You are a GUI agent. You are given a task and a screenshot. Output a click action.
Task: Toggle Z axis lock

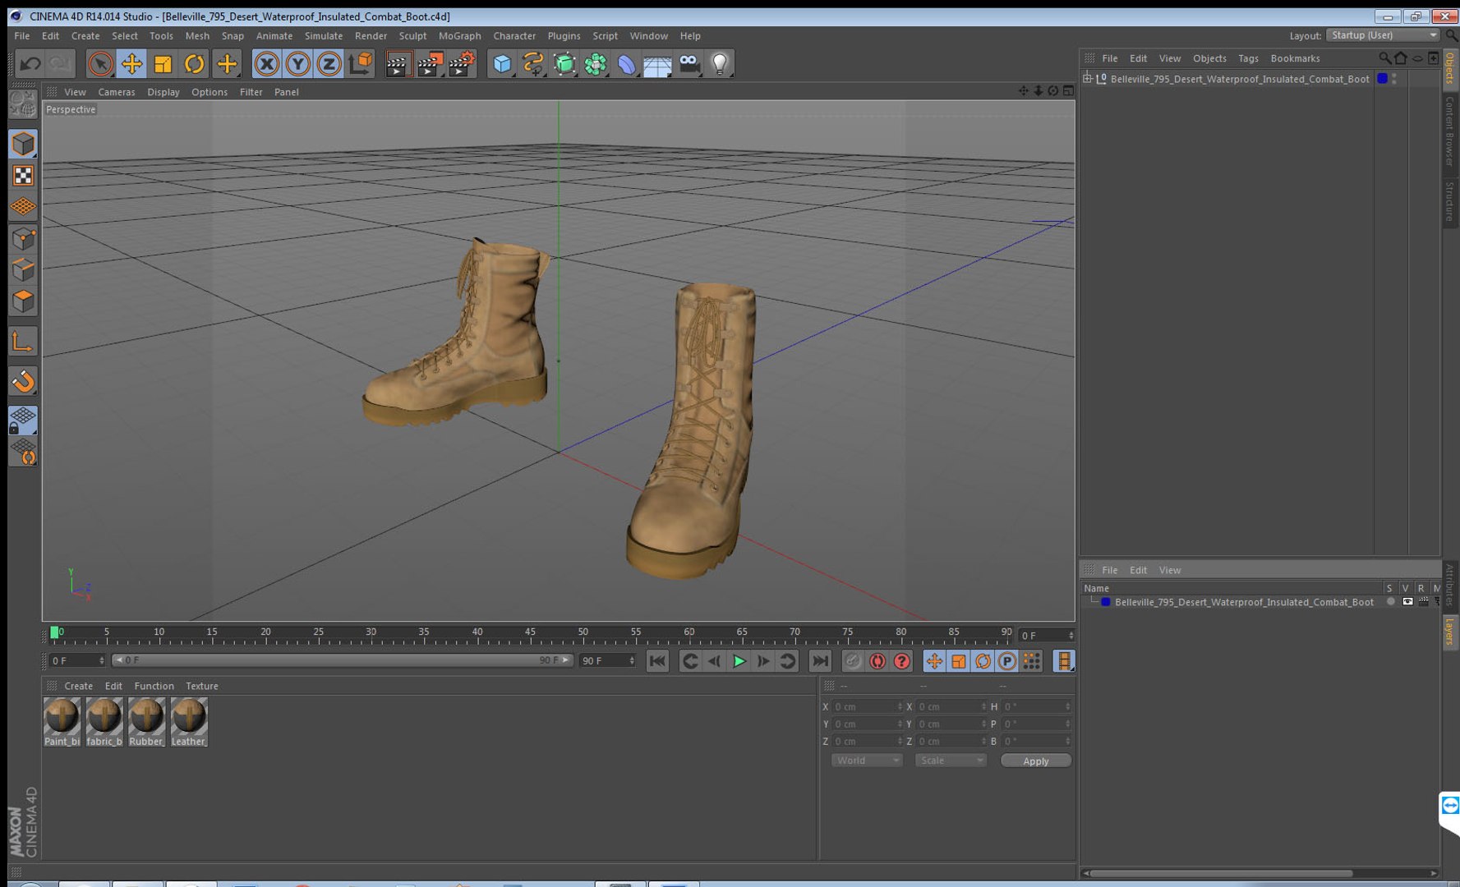[x=329, y=63]
